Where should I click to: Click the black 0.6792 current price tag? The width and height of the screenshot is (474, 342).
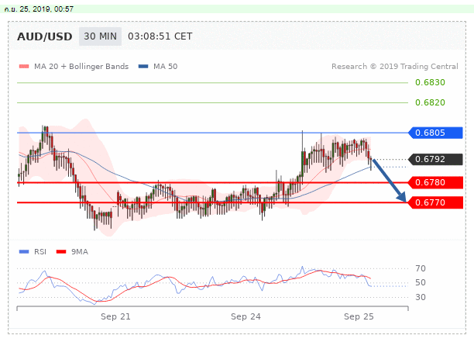pos(435,159)
